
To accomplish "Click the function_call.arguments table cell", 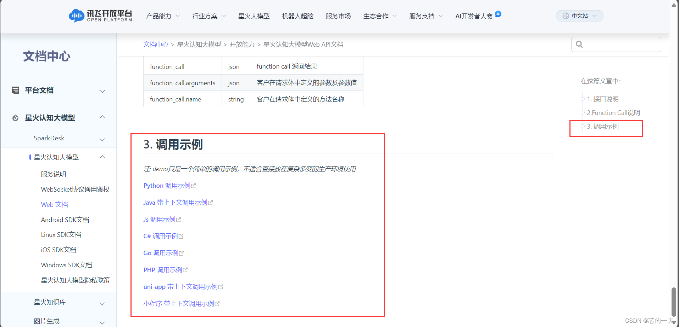I will 183,83.
